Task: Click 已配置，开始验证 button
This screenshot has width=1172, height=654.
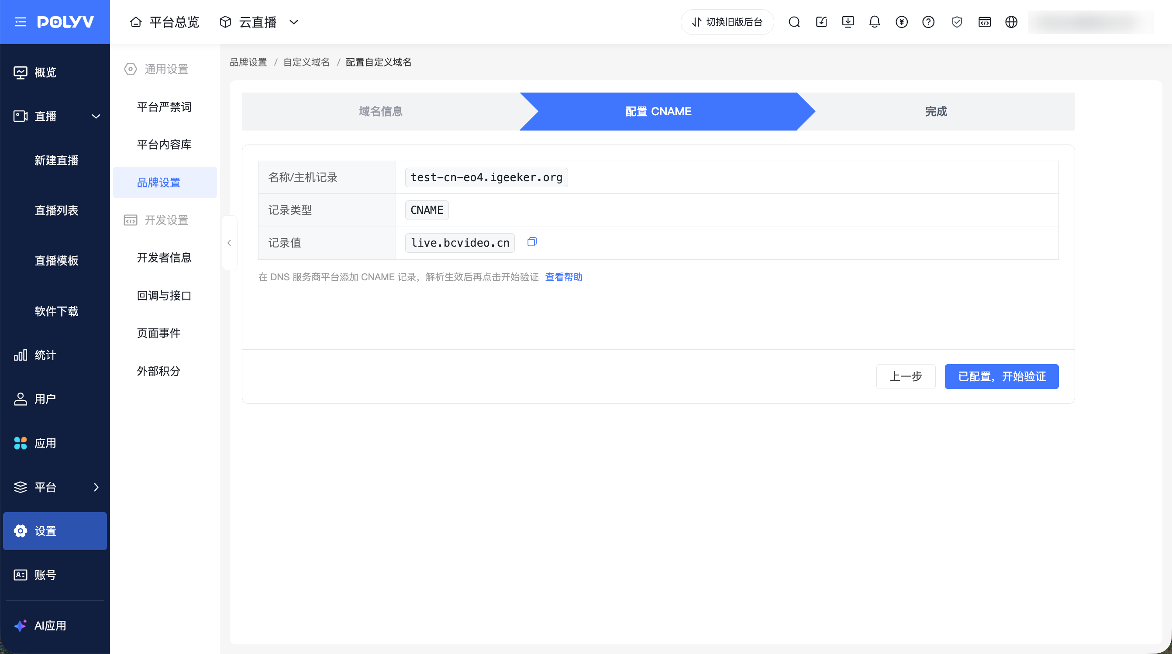Action: [x=1002, y=377]
